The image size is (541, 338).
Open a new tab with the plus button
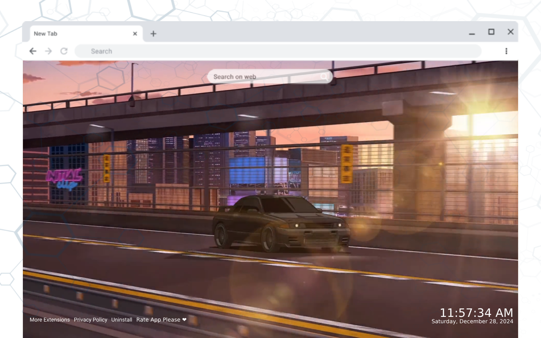pos(153,34)
